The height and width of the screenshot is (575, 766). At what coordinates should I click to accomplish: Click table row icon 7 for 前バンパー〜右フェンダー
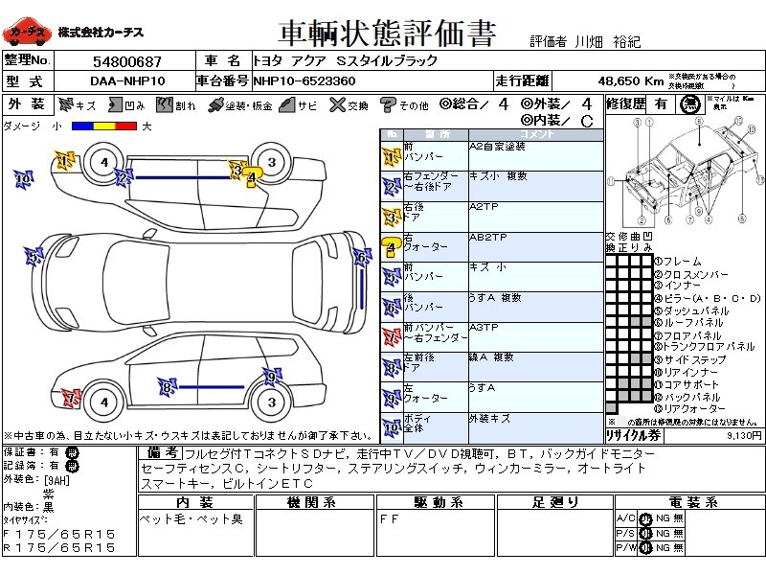pyautogui.click(x=392, y=338)
